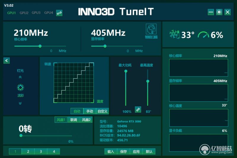This screenshot has height=158, width=237.
Task: Click the core clock slider handle
Action: point(40,46)
